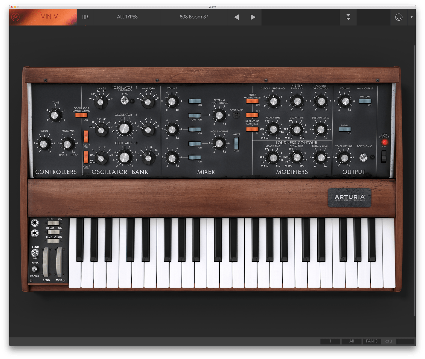
Task: Open the advanced panel with the double-arrow icon
Action: click(348, 17)
